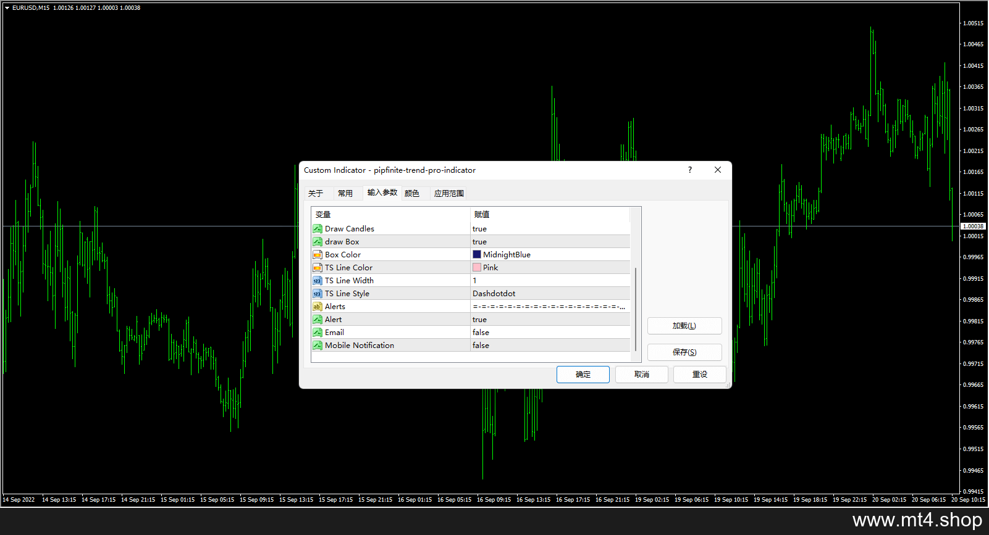Click the Box Color row icon
989x535 pixels.
(317, 255)
